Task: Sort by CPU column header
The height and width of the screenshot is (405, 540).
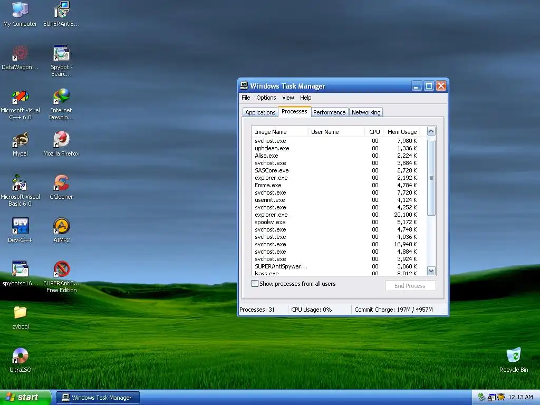Action: [x=374, y=131]
